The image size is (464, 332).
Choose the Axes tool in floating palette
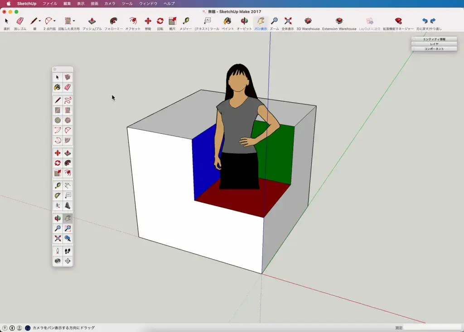pos(58,206)
